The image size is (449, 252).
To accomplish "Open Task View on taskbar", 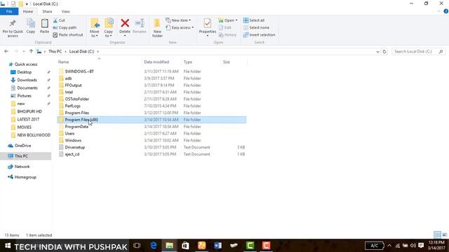I will pos(137,246).
